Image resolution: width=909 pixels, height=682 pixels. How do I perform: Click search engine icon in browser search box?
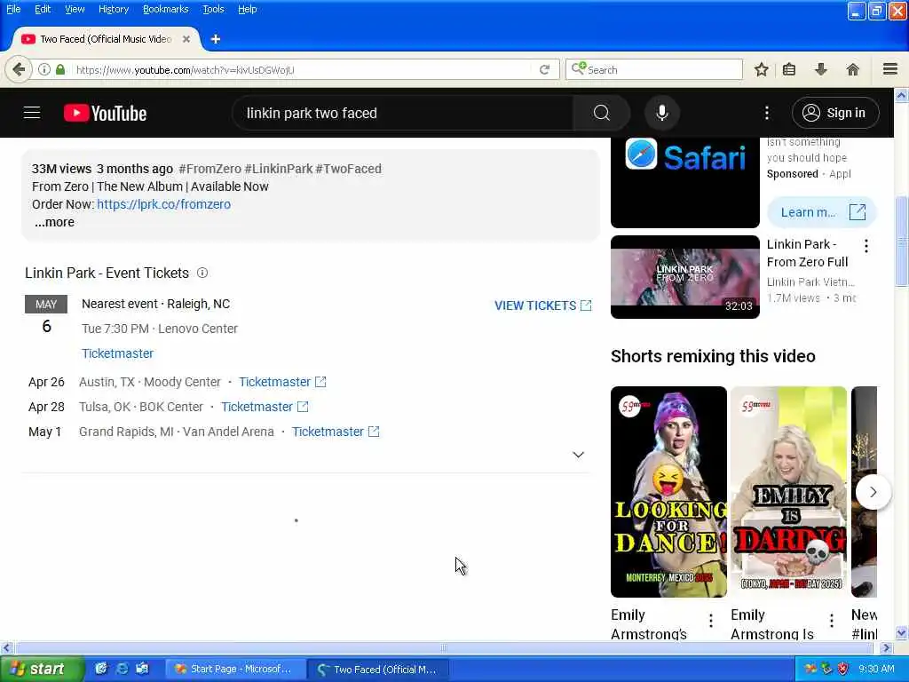(579, 69)
